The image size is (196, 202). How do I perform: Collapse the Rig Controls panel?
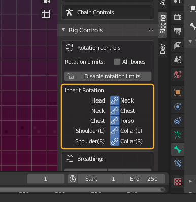click(x=63, y=30)
